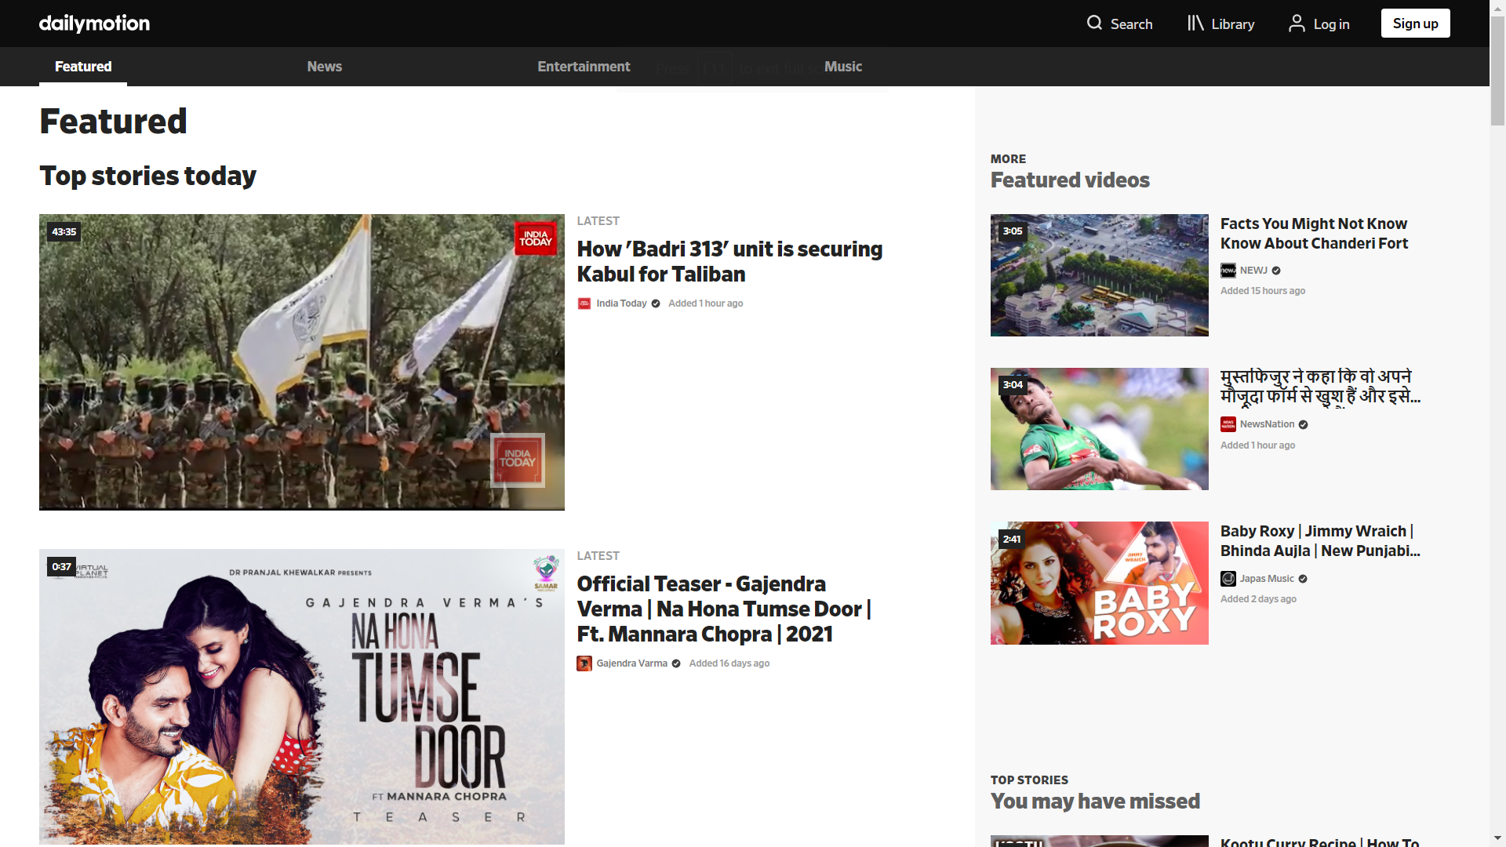Click India Today verified badge
Viewport: 1506px width, 847px height.
click(656, 304)
